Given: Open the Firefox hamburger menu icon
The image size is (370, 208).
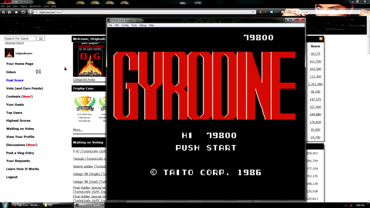Looking at the screenshot, I should point(366,12).
